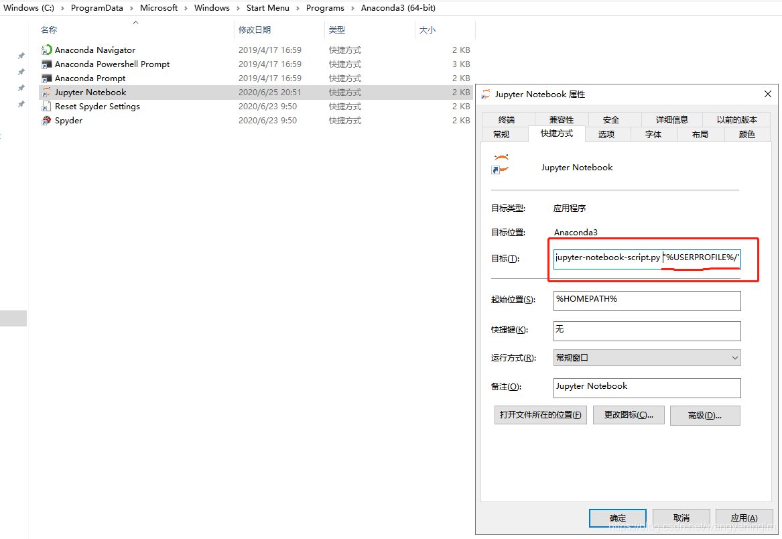Expand chevron after Programs in breadcrumb
Image resolution: width=782 pixels, height=539 pixels.
click(352, 9)
